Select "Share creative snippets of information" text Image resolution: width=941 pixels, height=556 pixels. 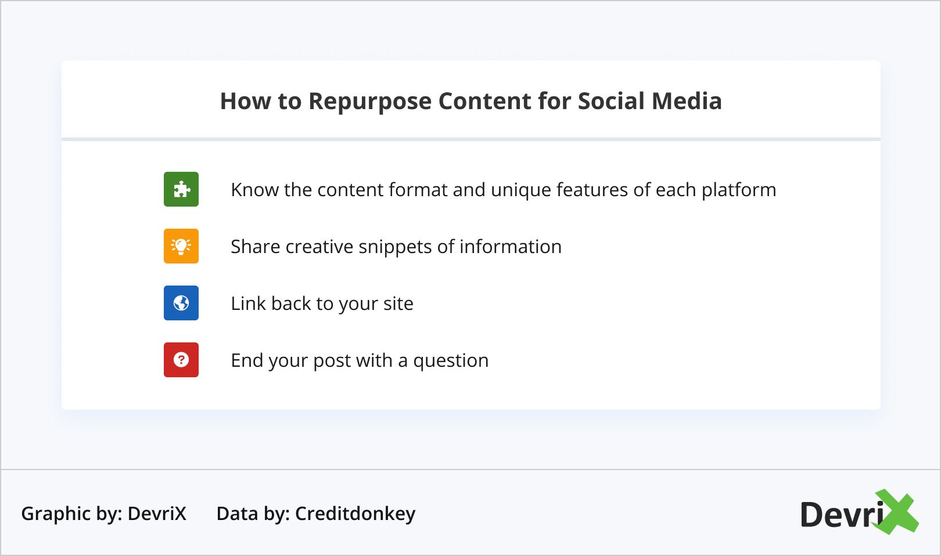pyautogui.click(x=396, y=247)
